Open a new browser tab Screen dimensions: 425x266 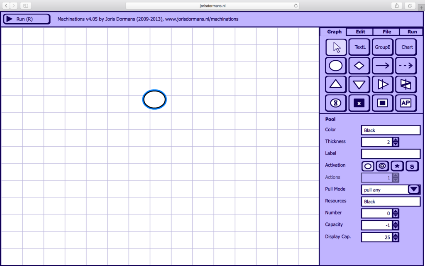point(421,8)
